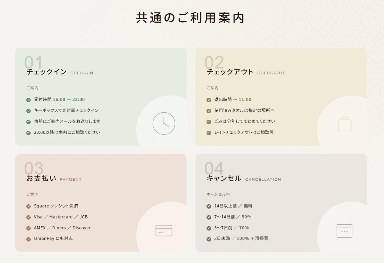This screenshot has width=384, height=263.
Task: Click the calendar icon in the cancellation card
Action: [x=344, y=230]
